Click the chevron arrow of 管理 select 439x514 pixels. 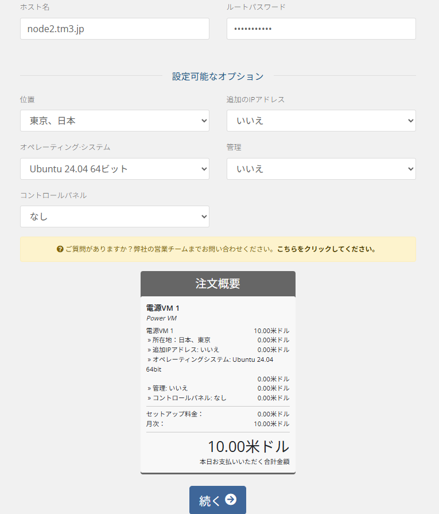coord(410,169)
